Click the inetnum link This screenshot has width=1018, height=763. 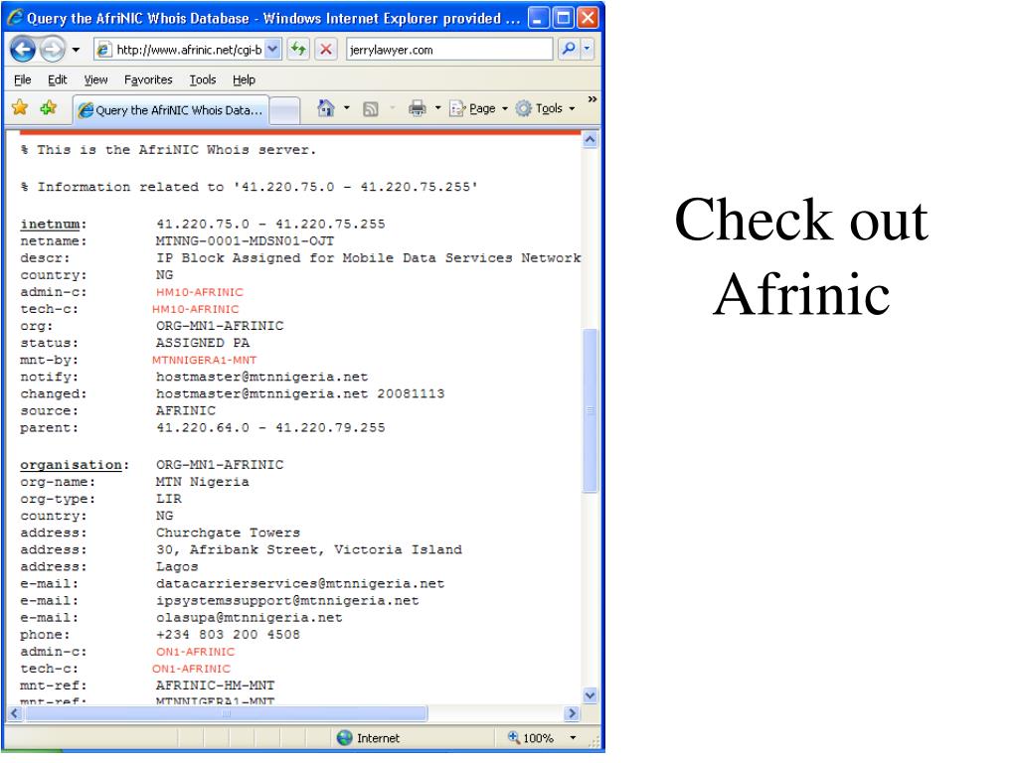(x=50, y=225)
